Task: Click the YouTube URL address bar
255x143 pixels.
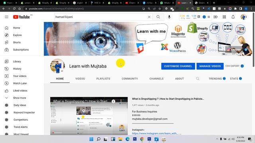Action: [83, 9]
